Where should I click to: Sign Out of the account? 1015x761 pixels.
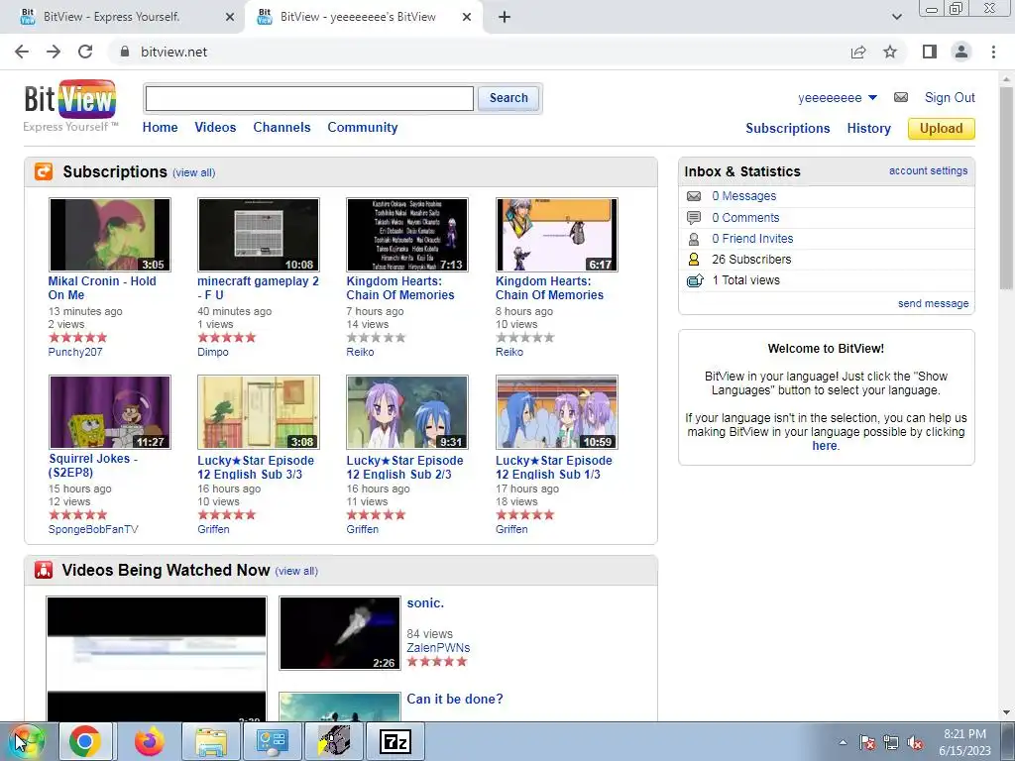pos(950,98)
